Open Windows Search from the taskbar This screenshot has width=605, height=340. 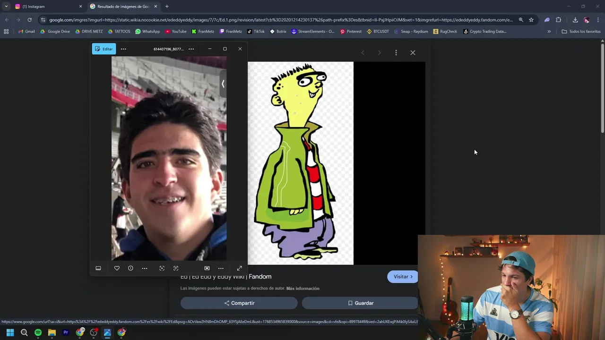[24, 332]
